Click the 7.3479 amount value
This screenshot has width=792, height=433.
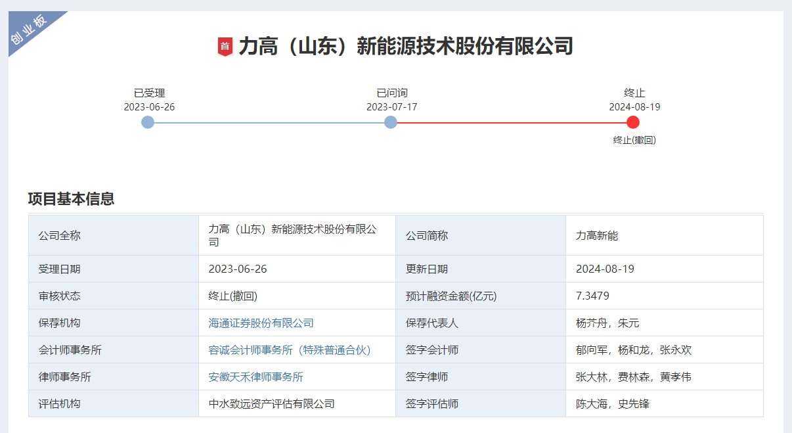(592, 296)
